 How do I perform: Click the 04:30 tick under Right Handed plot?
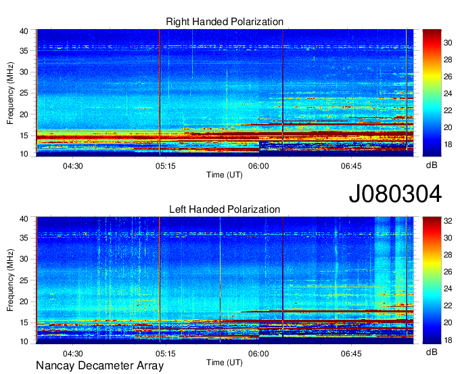73,166
